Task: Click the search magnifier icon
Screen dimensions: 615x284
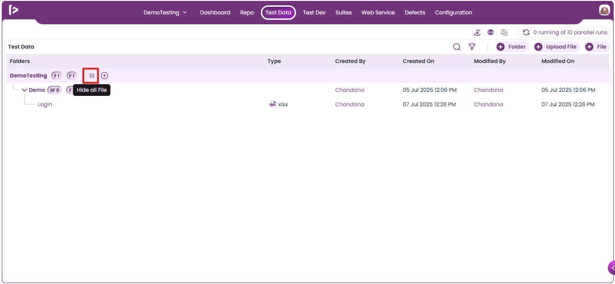Action: point(457,47)
